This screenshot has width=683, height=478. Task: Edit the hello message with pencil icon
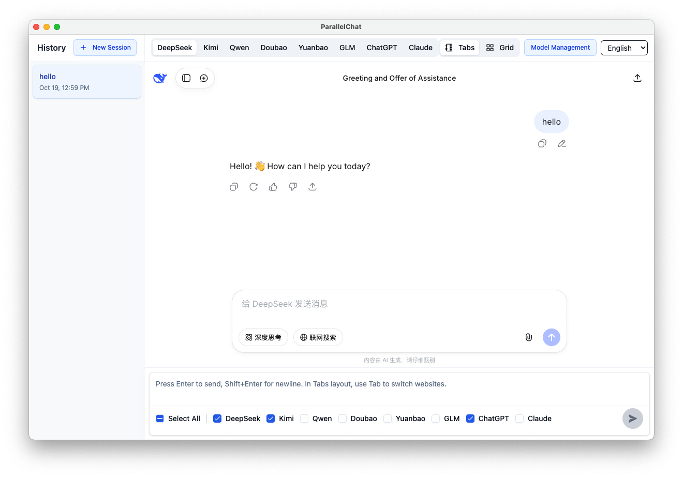click(x=562, y=144)
